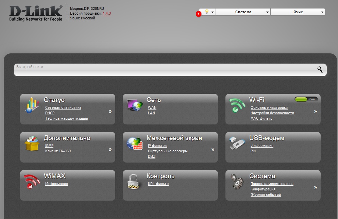Click the Контроль padlock icon

click(x=133, y=182)
